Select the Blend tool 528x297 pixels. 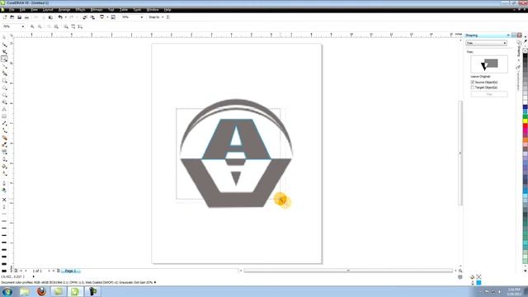4,138
